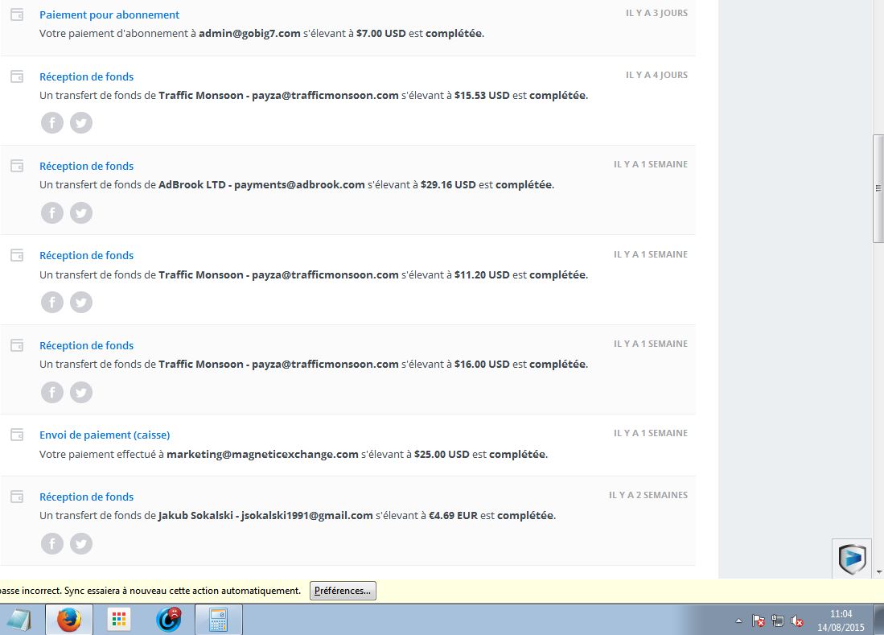Click wallet icon beside AdBrook Réception de fonds
884x635 pixels.
(x=18, y=166)
